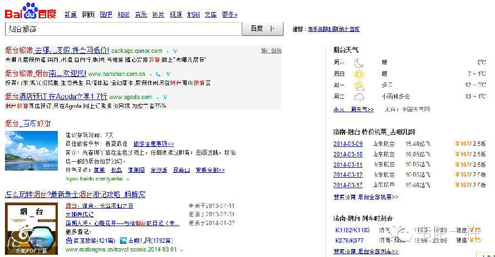Click partly cloudy icon for 周一
This screenshot has width=495, height=257.
pyautogui.click(x=359, y=85)
